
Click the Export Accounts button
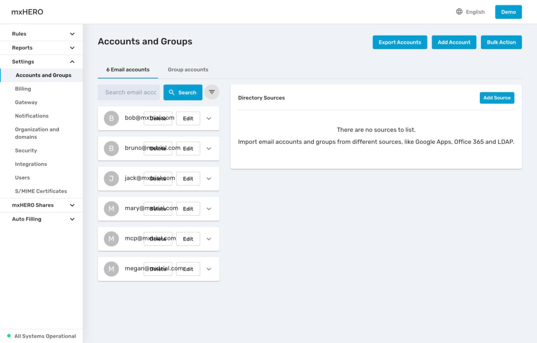[400, 42]
